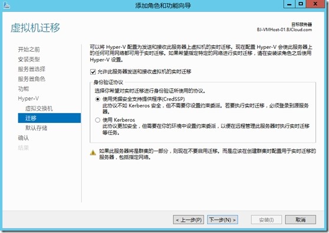Open the 确认 step

[24, 138]
